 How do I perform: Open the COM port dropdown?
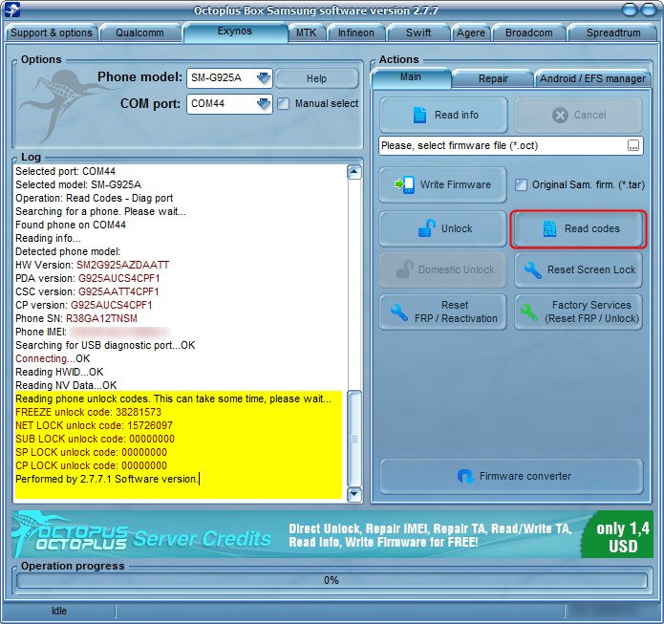point(263,103)
